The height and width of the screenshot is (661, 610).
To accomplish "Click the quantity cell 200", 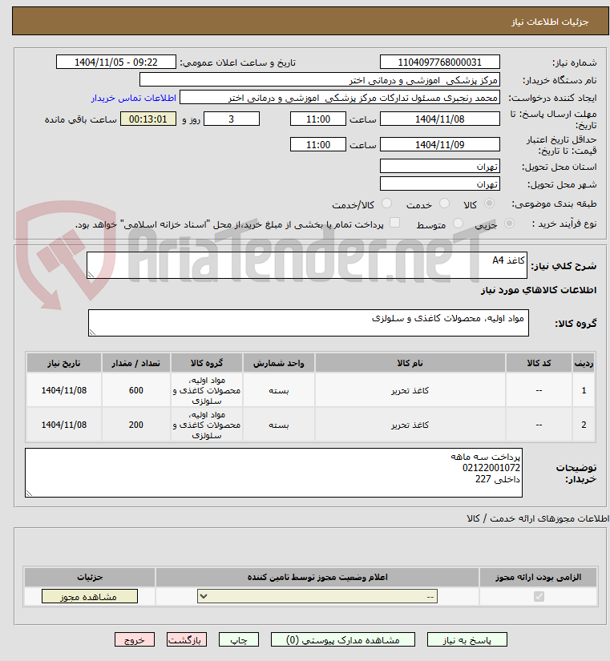I will [x=135, y=425].
